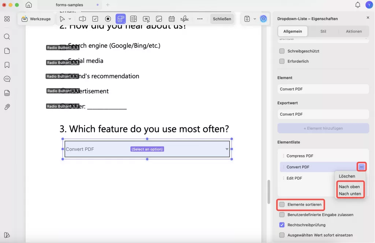Click the Schließen button

tap(222, 19)
